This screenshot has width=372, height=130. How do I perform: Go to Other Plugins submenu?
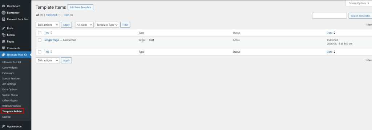10,100
